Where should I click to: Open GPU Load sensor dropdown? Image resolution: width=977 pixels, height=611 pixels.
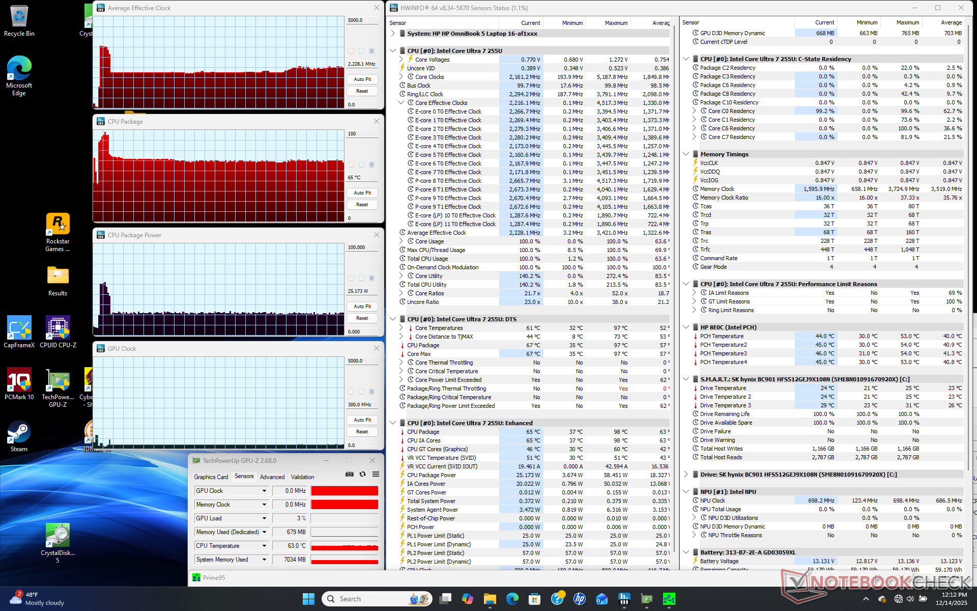point(264,518)
